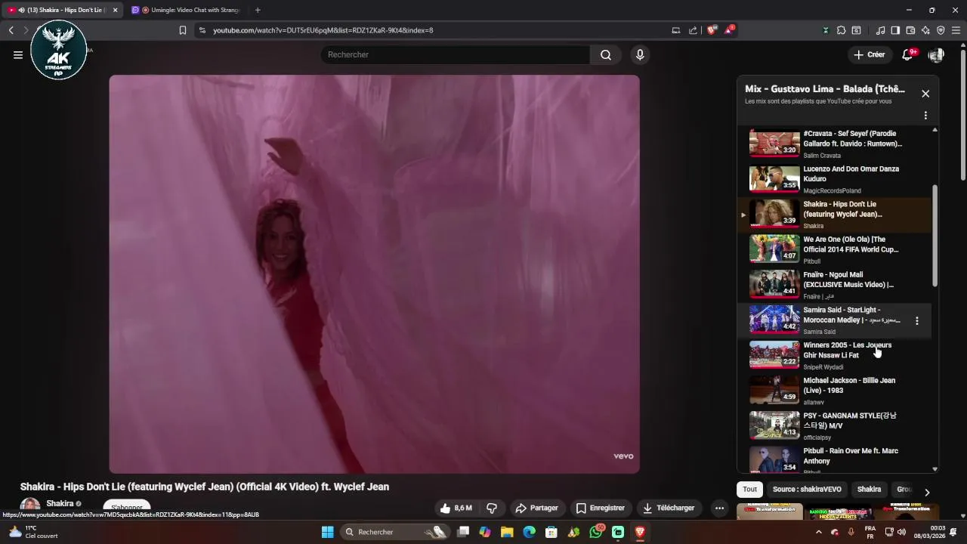Play Winners 2005 Les Joueurs video

pyautogui.click(x=834, y=355)
